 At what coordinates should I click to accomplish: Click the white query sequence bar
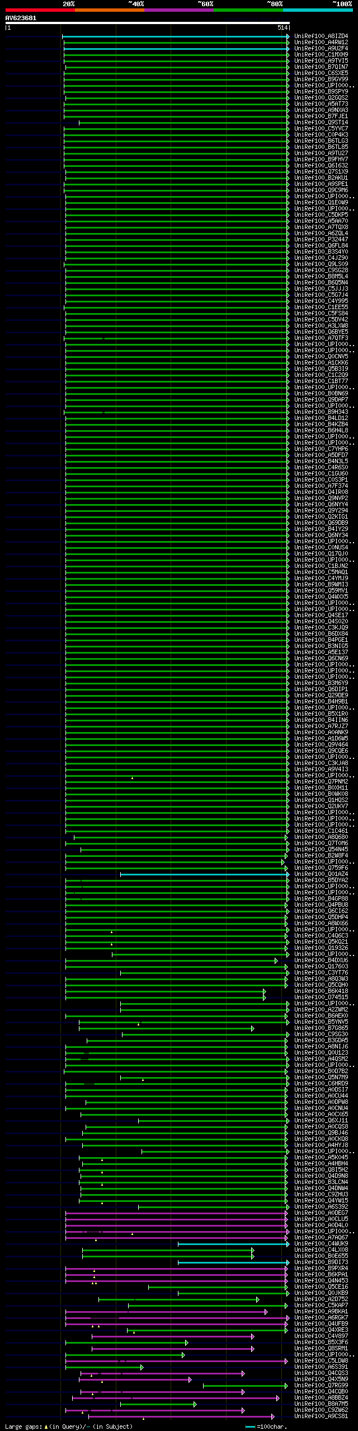pyautogui.click(x=147, y=23)
